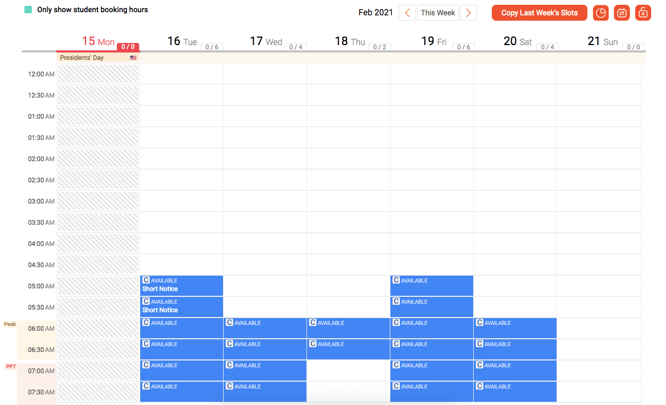Click empty Sunday 6:00 AM cell

pyautogui.click(x=599, y=328)
